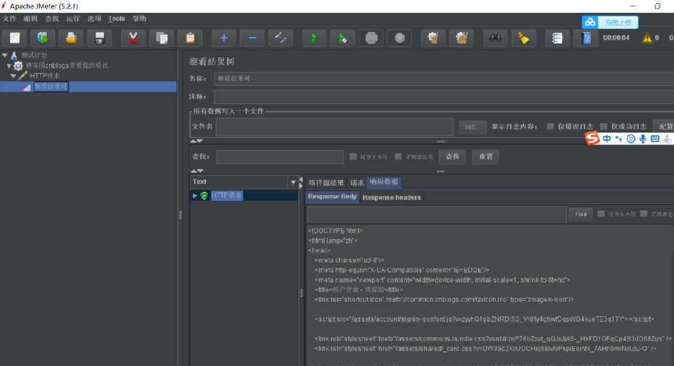The width and height of the screenshot is (674, 366).
Task: Open the Text renderer dropdown
Action: 293,182
